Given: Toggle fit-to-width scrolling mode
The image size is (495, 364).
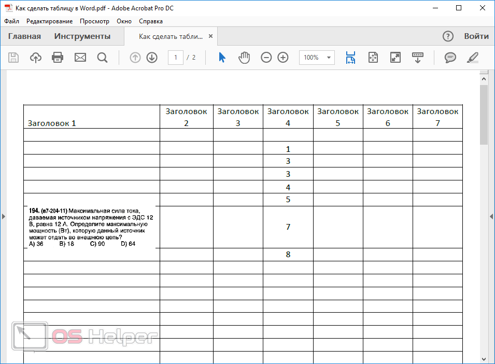Looking at the screenshot, I should coord(351,58).
